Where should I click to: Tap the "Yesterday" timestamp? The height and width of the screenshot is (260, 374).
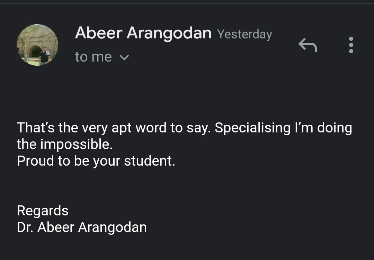[x=244, y=34]
